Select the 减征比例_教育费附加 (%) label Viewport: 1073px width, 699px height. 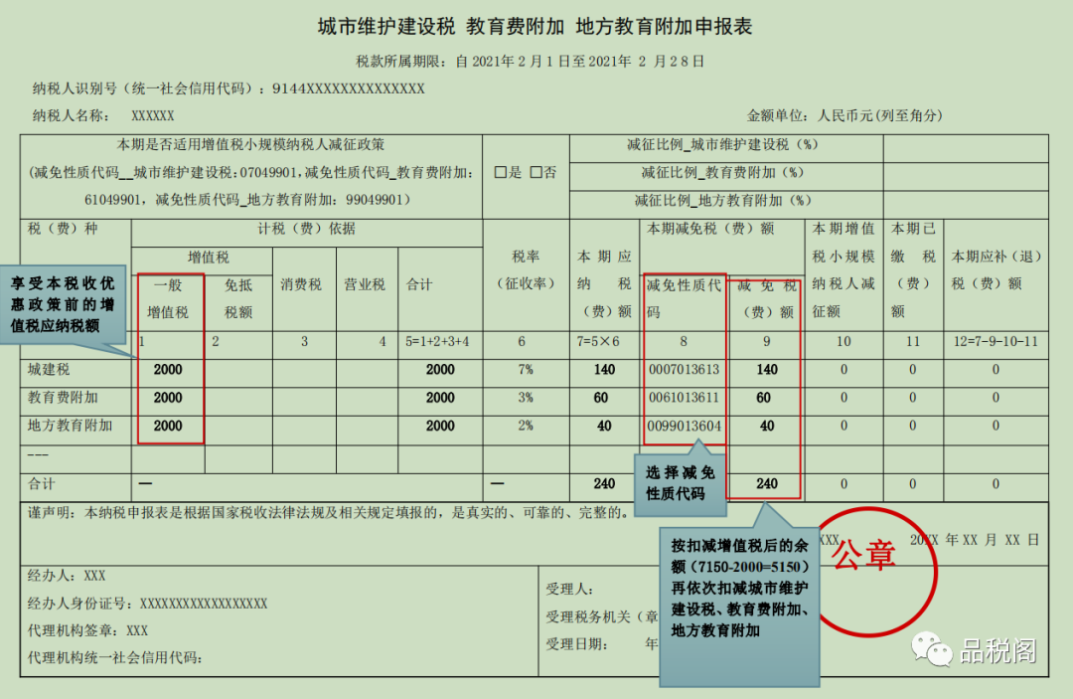(x=722, y=173)
